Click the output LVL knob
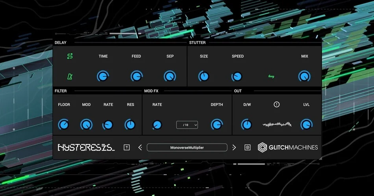Image resolution: width=374 pixels, height=196 pixels. coord(306,125)
